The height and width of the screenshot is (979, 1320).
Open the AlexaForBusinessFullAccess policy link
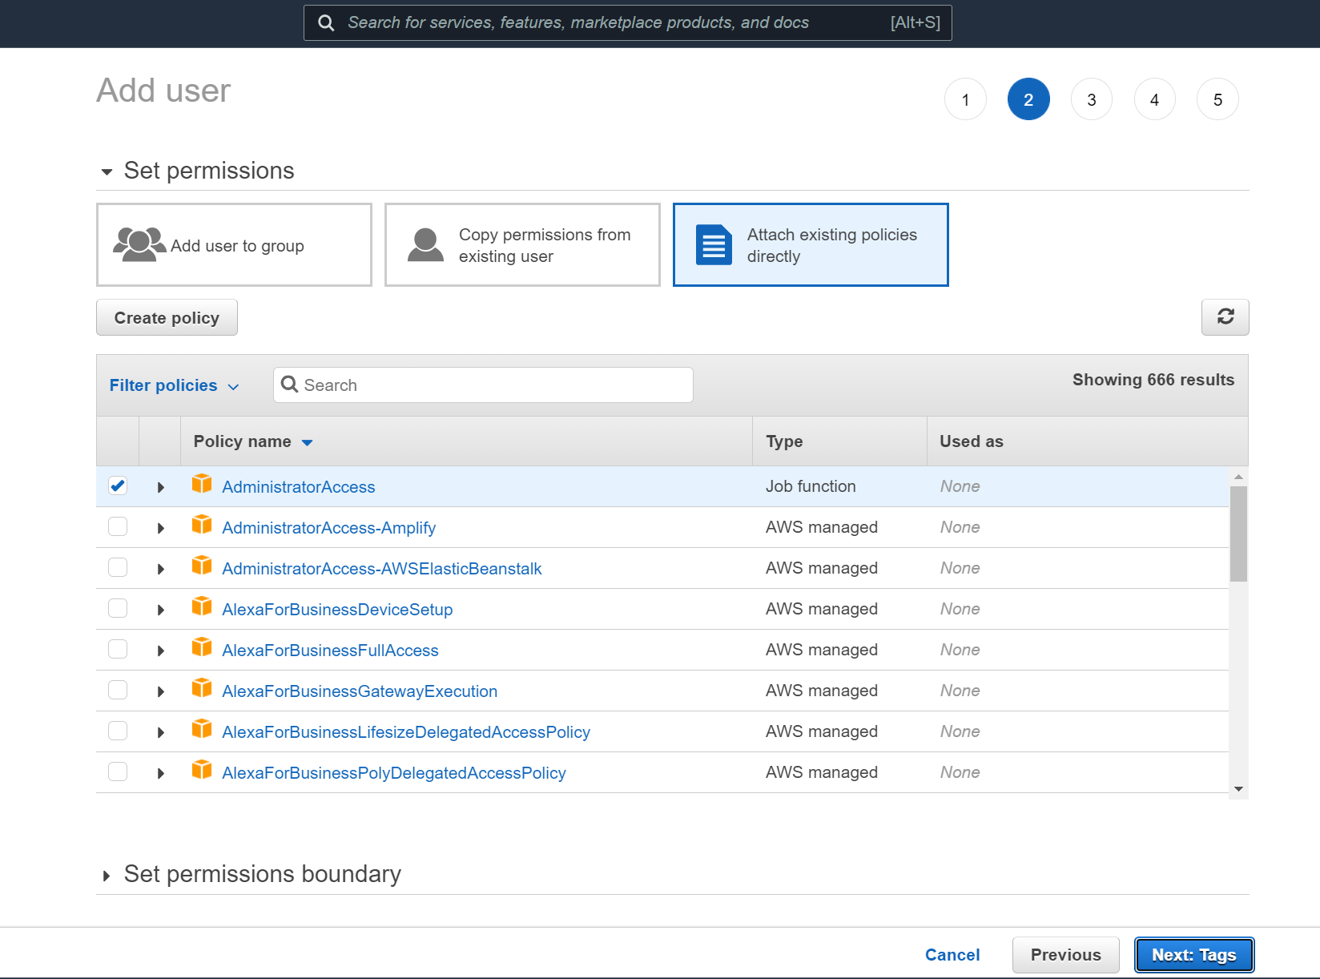[x=330, y=651]
